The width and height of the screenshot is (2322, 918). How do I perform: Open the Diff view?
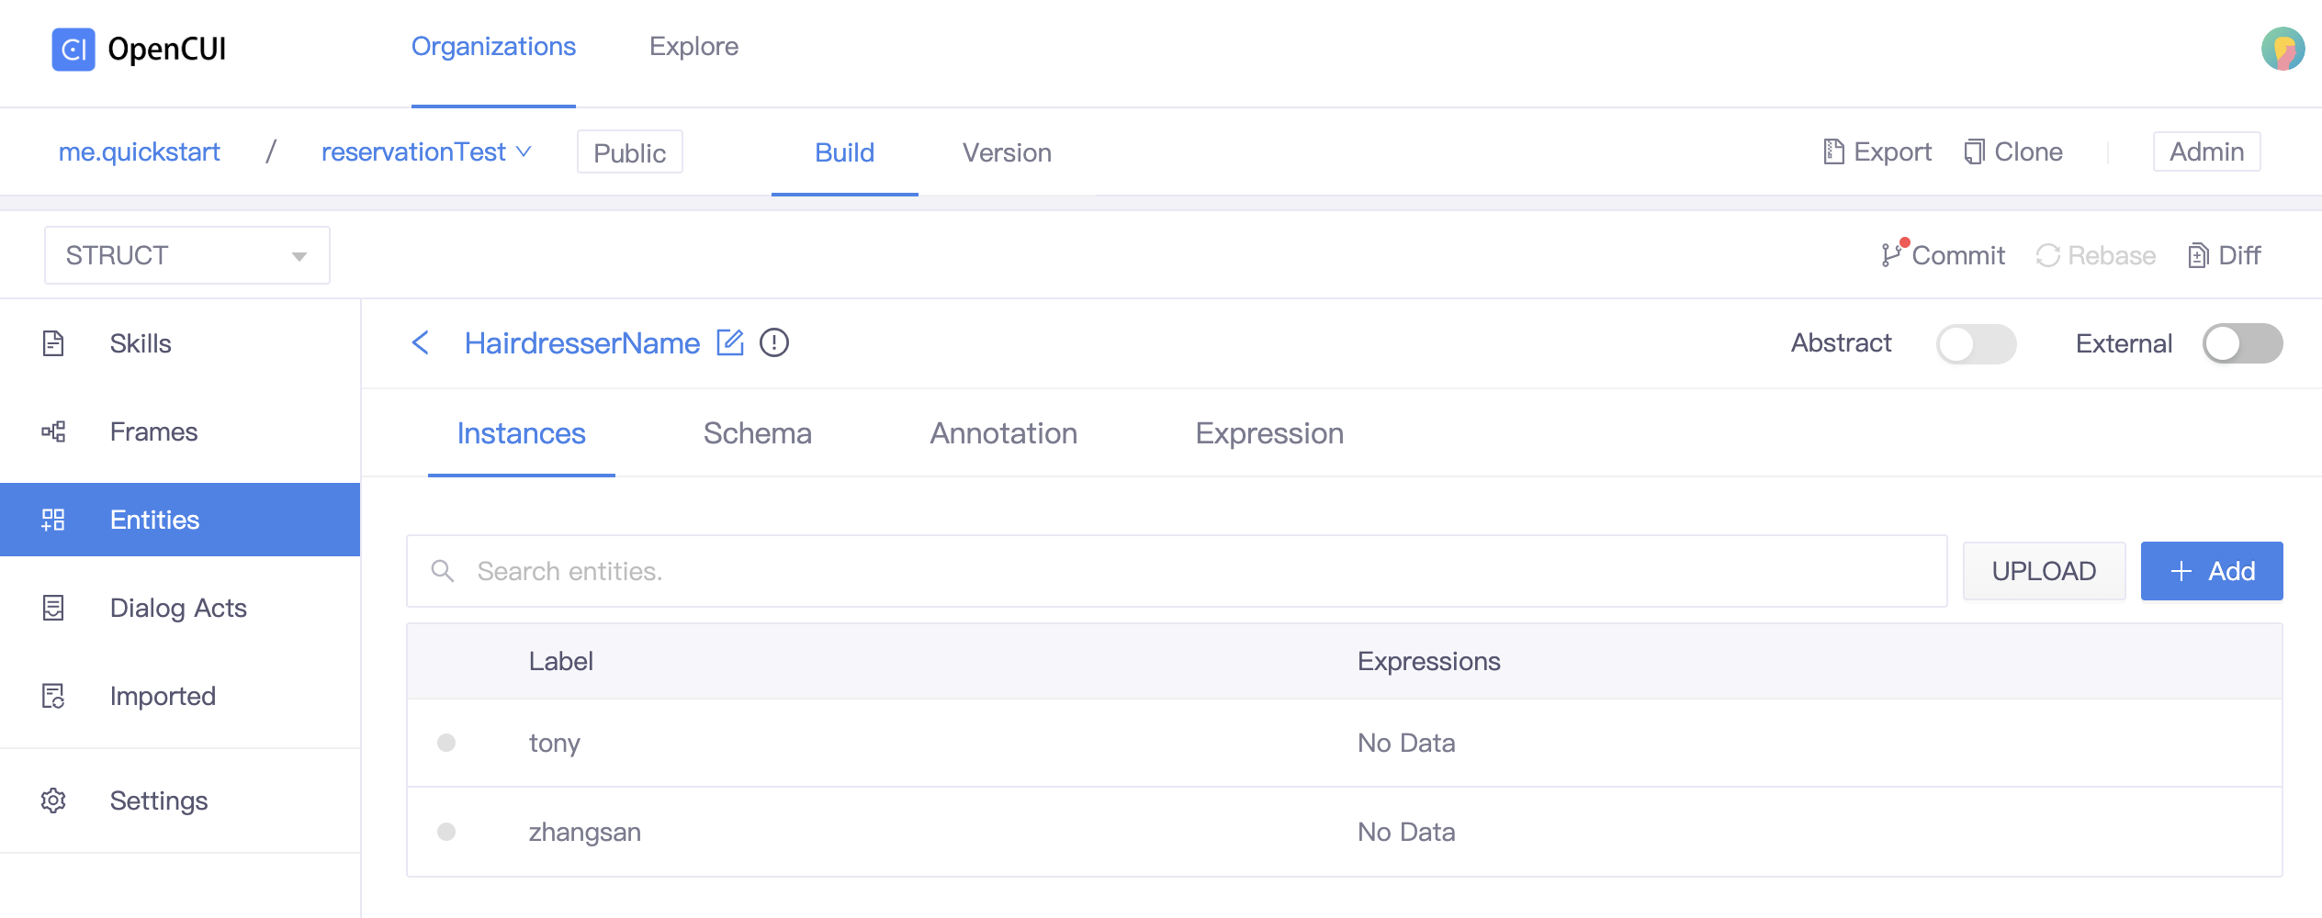2224,255
